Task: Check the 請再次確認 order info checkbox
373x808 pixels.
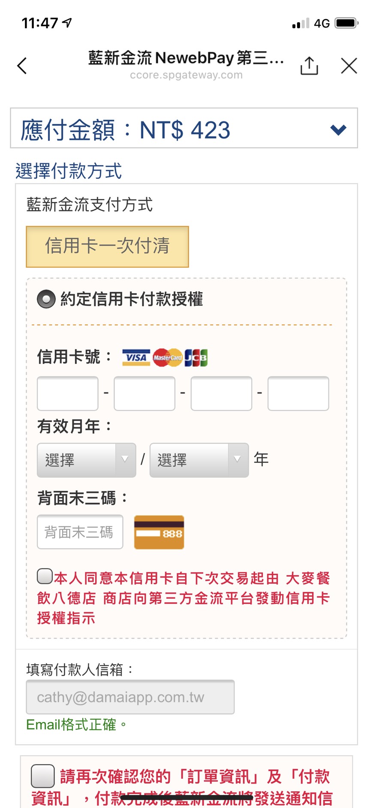Action: tap(43, 776)
